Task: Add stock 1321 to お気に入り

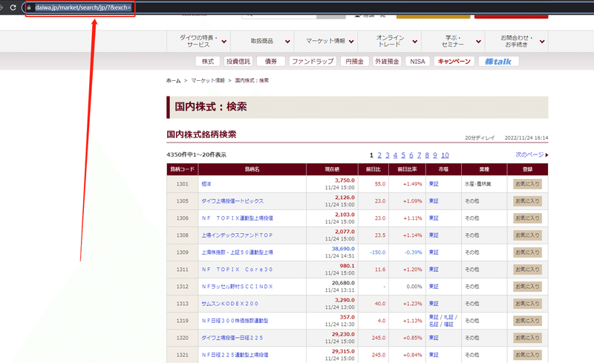Action: click(527, 355)
